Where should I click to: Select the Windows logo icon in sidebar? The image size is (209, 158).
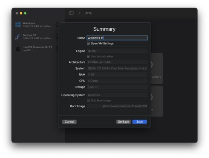[x=18, y=25]
